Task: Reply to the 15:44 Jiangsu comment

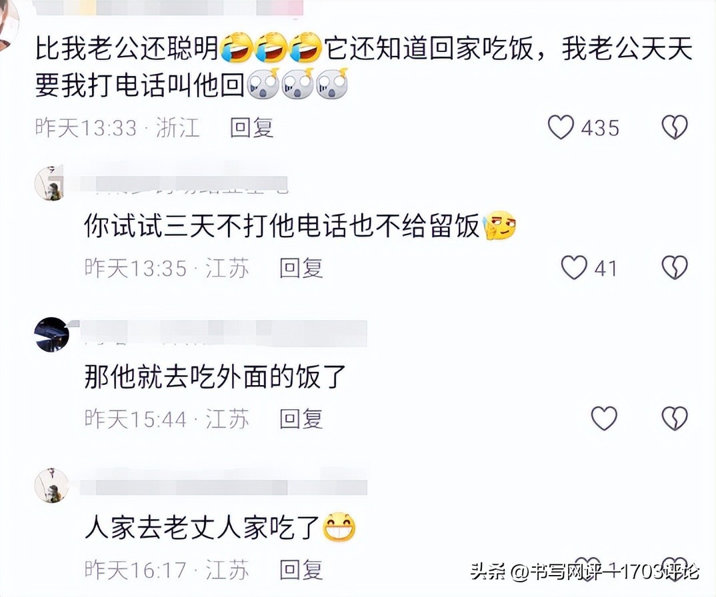Action: point(301,418)
